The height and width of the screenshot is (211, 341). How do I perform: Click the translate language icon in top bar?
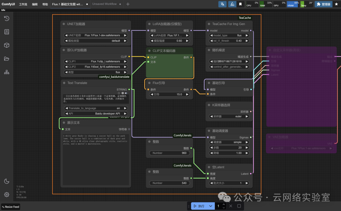coord(222,4)
